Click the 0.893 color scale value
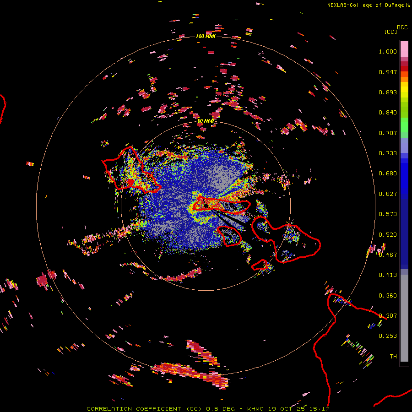The image size is (412, 412). tap(388, 92)
